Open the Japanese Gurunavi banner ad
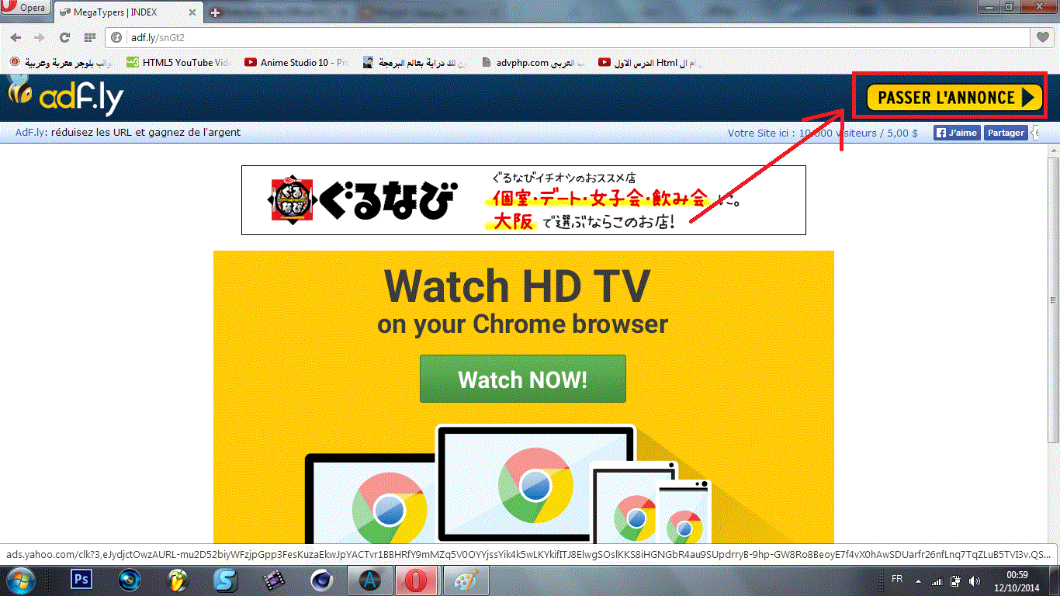The height and width of the screenshot is (596, 1060). point(524,200)
